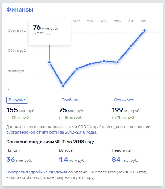Click the 36 млн руб. taxes value
The image size is (165, 189).
pos(19,160)
